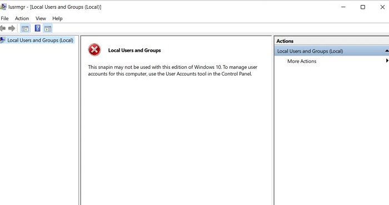This screenshot has height=205, width=389.
Task: Click the Actions pane title
Action: pos(285,41)
